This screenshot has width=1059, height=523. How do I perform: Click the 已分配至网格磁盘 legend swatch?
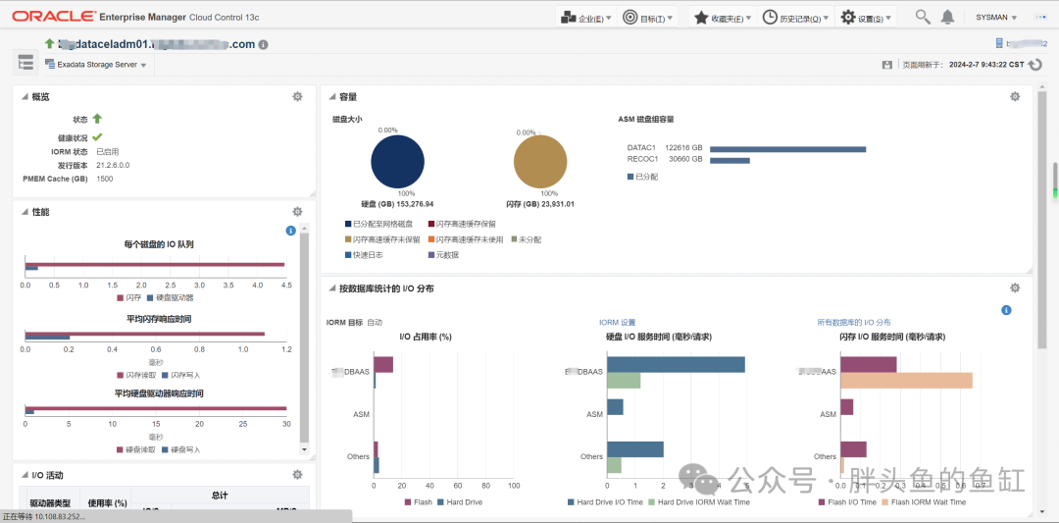coord(348,224)
